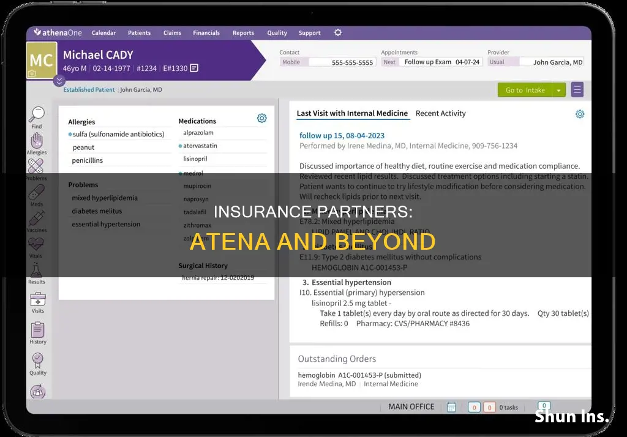Open settings gear for Last Visit panel
The image size is (627, 437).
[x=580, y=114]
